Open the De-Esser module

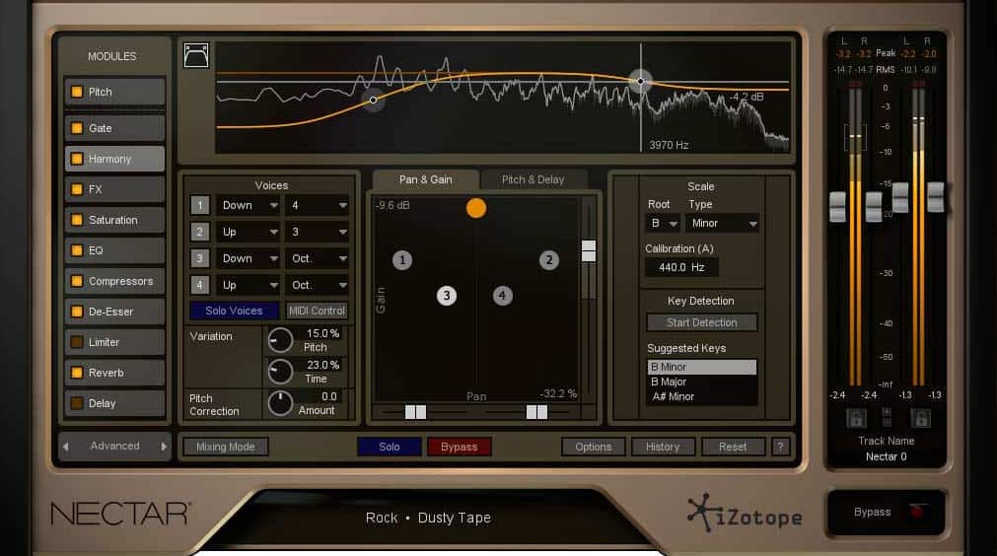pyautogui.click(x=115, y=312)
